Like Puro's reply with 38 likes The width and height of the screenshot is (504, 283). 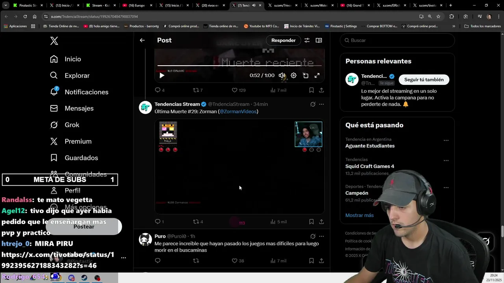pyautogui.click(x=238, y=261)
